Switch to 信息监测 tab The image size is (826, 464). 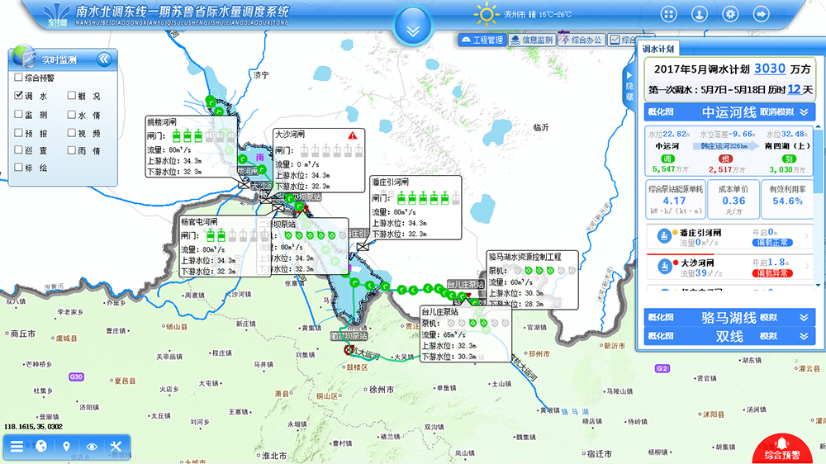tap(531, 40)
